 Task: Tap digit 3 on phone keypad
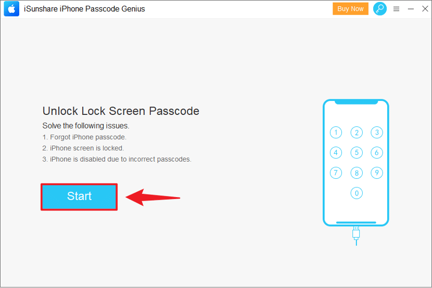377,133
